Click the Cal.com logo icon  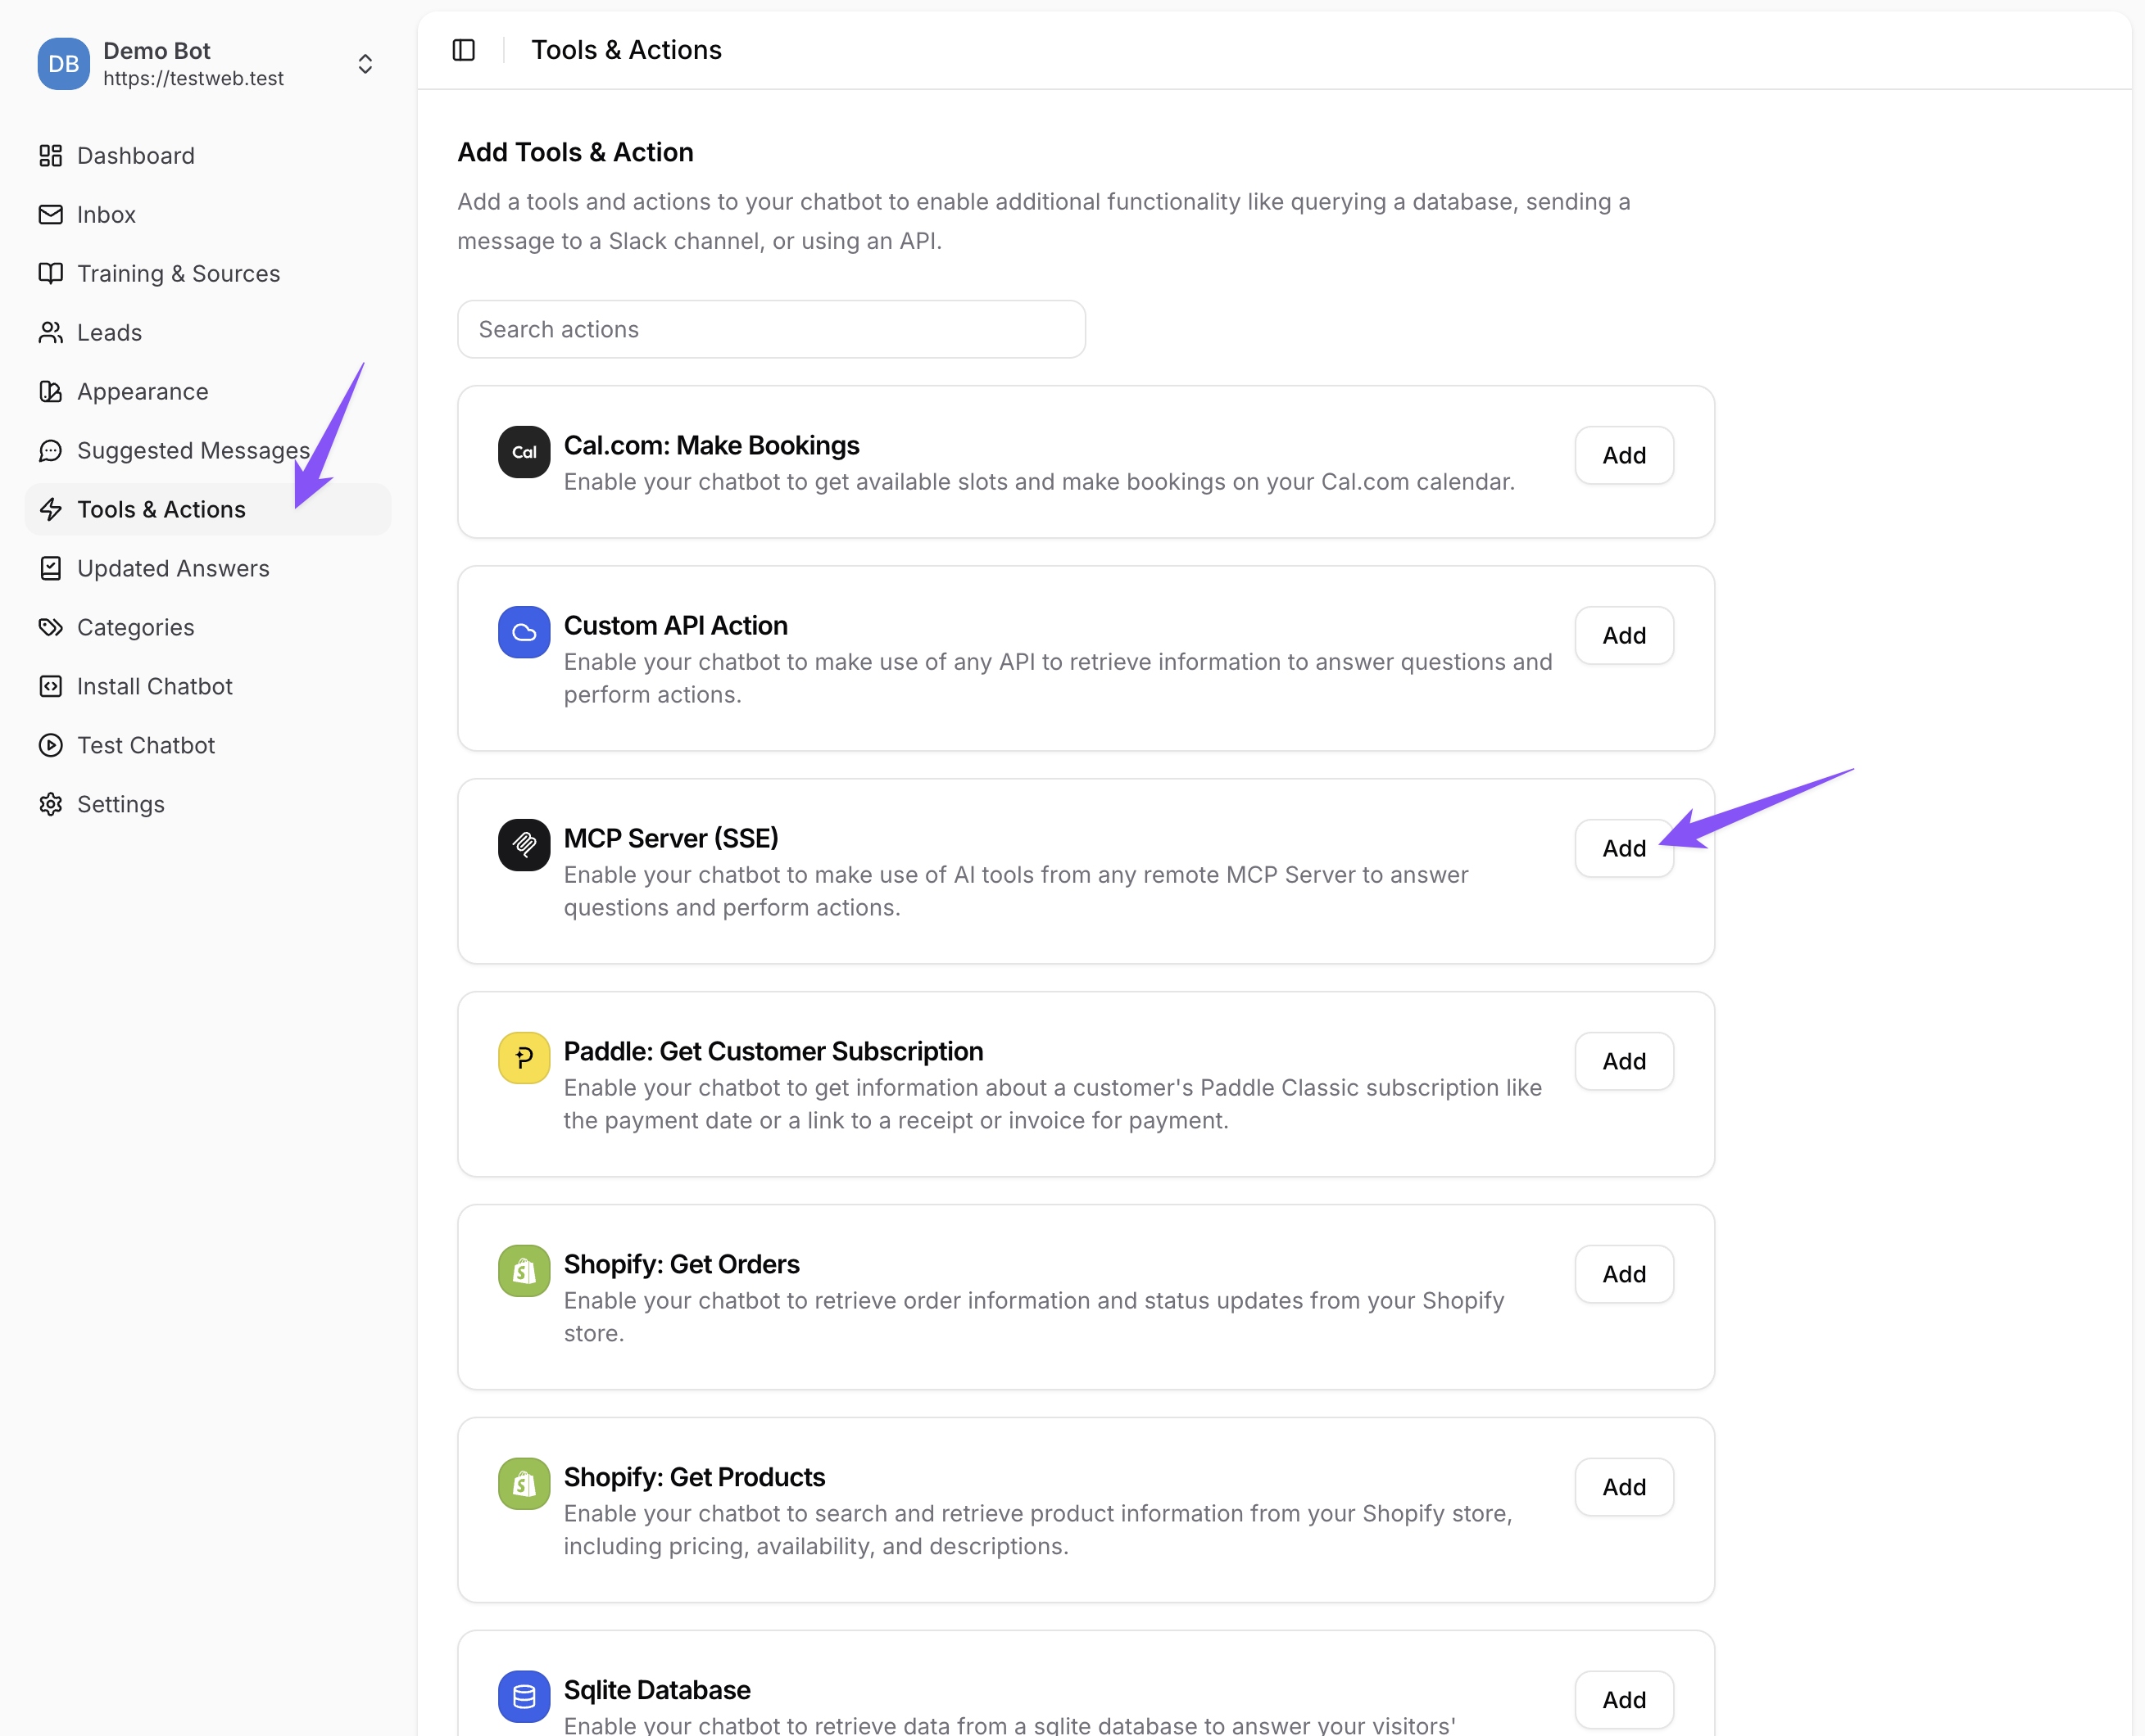(x=524, y=452)
